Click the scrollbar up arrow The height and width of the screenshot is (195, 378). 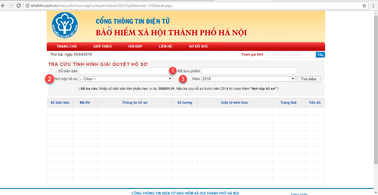tap(376, 13)
